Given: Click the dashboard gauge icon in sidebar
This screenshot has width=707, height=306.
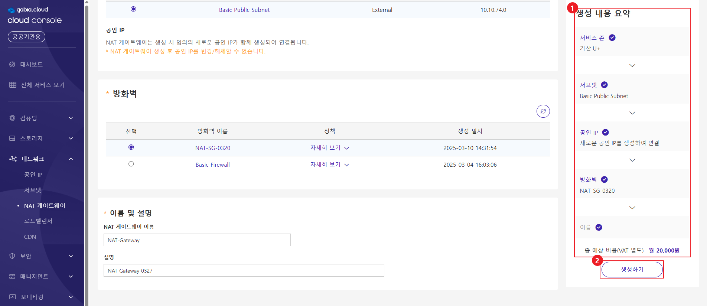Looking at the screenshot, I should [12, 65].
